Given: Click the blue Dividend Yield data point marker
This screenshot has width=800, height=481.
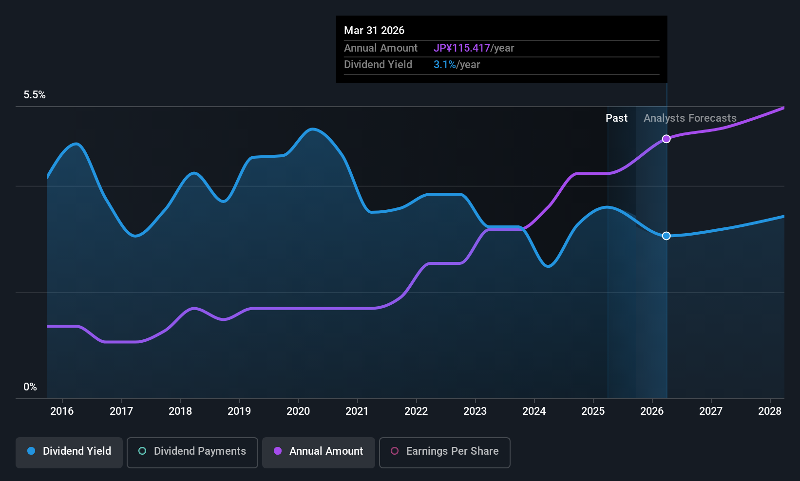Looking at the screenshot, I should tap(666, 236).
